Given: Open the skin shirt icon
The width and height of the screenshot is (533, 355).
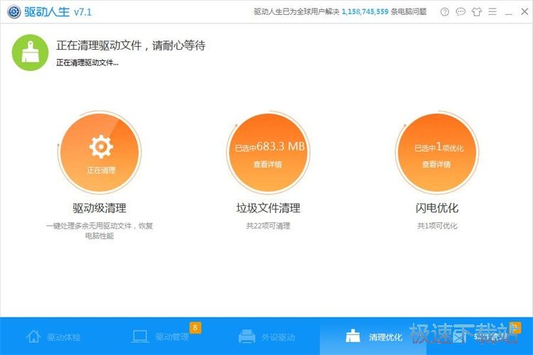Looking at the screenshot, I should point(477,12).
